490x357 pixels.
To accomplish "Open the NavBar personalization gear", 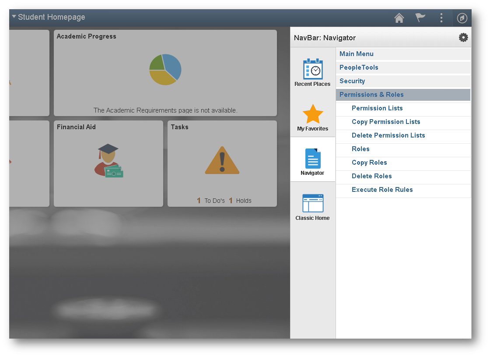I will coord(463,37).
